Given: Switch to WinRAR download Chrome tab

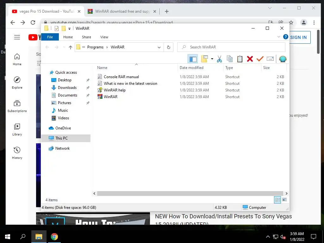Looking at the screenshot, I should (x=122, y=11).
